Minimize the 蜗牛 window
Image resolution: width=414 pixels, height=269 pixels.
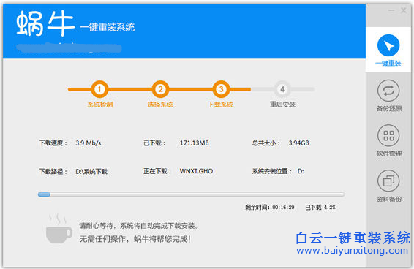[x=391, y=10]
